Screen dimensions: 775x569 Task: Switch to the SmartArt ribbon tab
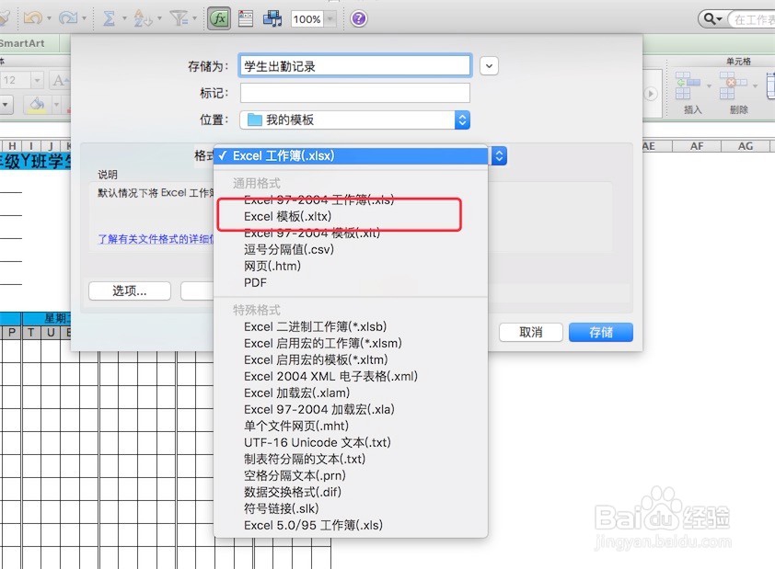pyautogui.click(x=22, y=43)
